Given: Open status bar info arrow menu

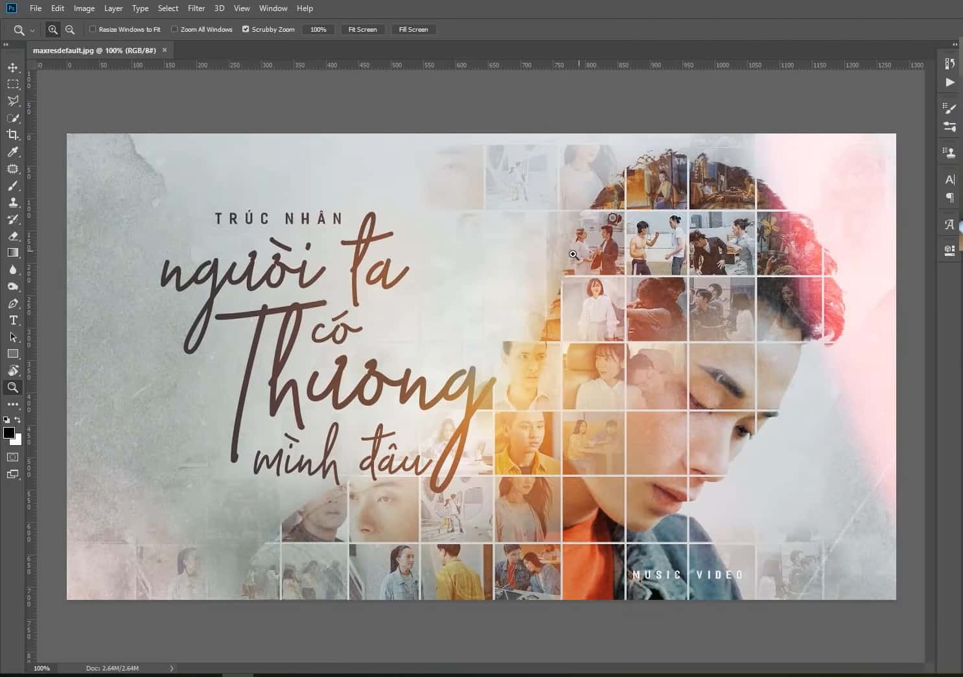Looking at the screenshot, I should point(172,668).
